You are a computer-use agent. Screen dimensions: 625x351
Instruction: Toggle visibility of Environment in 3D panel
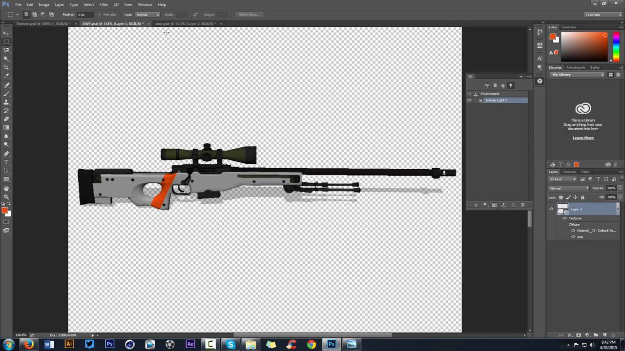click(x=469, y=94)
